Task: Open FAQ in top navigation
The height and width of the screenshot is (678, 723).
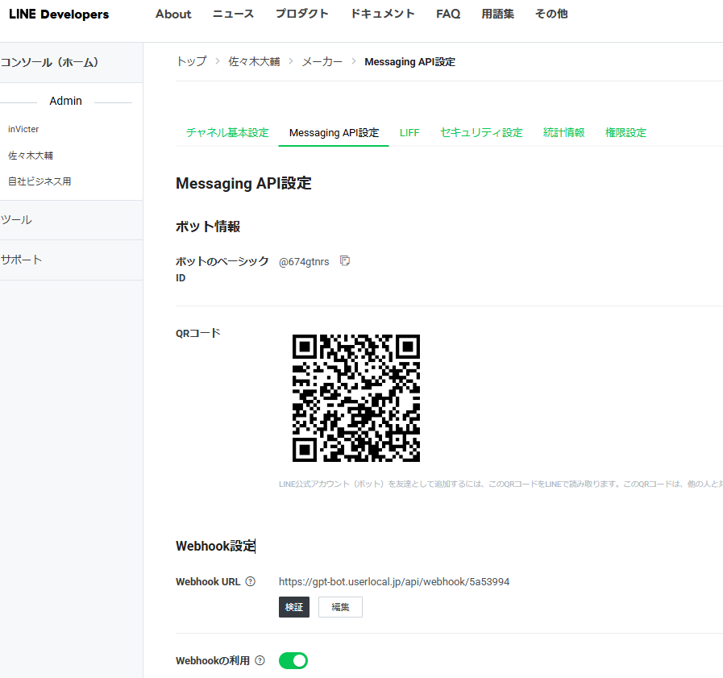Action: pos(448,15)
